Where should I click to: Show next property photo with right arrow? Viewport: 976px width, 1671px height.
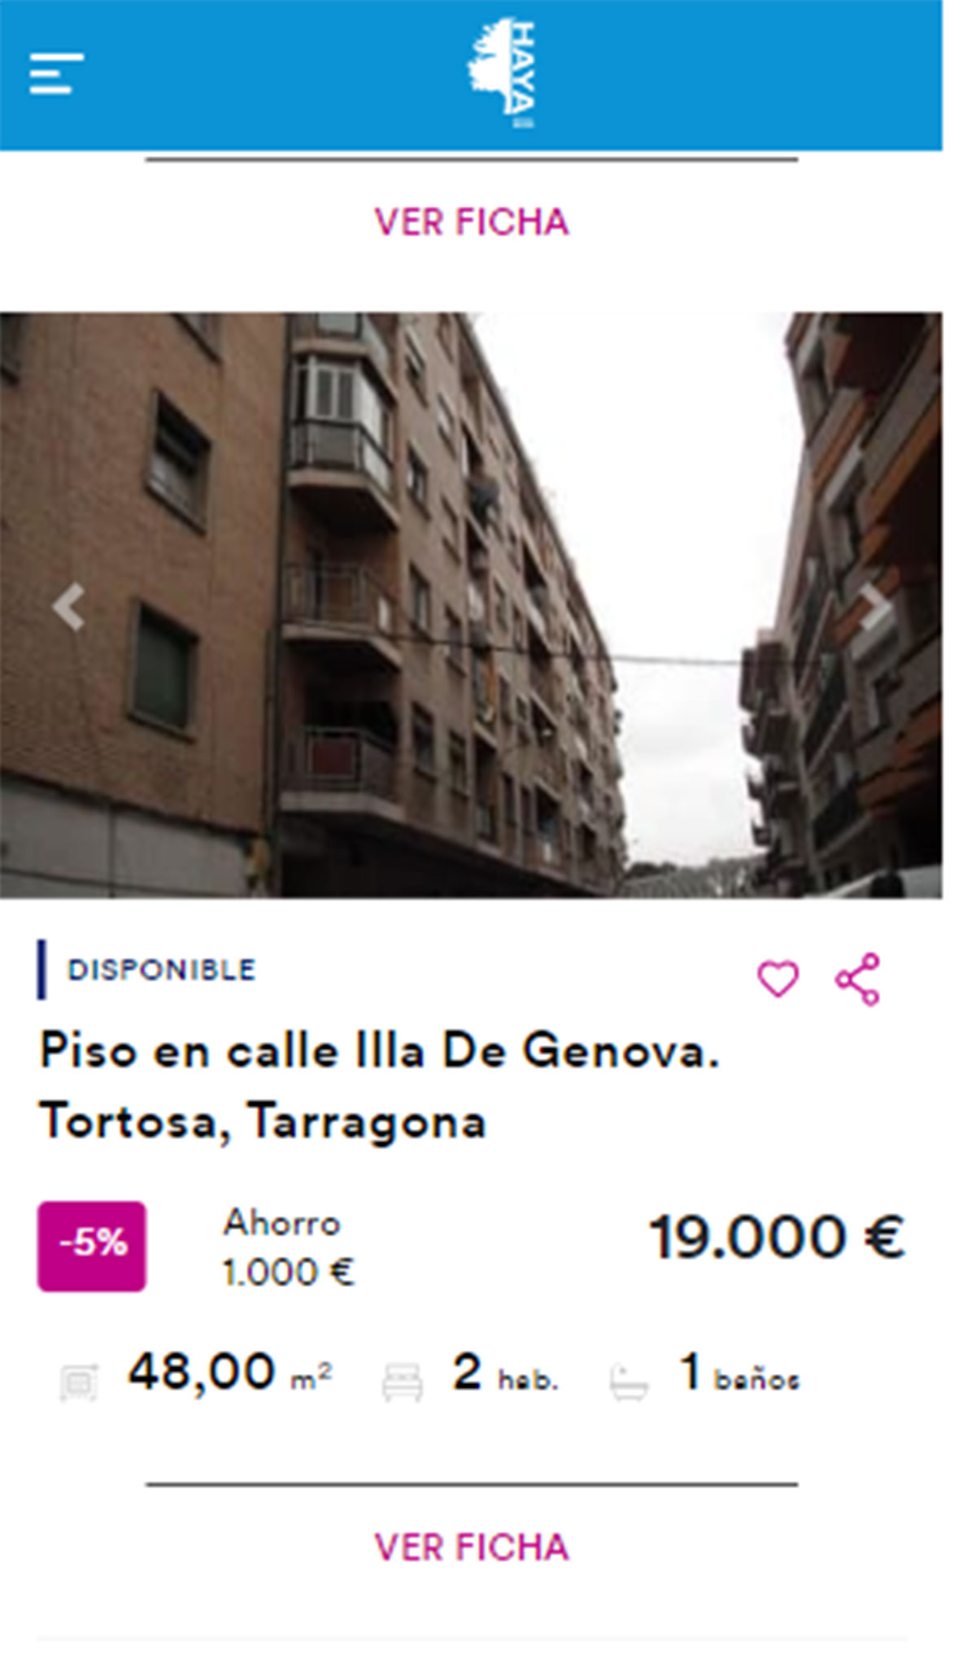876,607
